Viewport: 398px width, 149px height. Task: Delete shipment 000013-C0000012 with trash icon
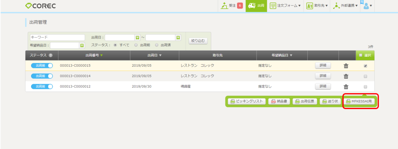click(346, 87)
